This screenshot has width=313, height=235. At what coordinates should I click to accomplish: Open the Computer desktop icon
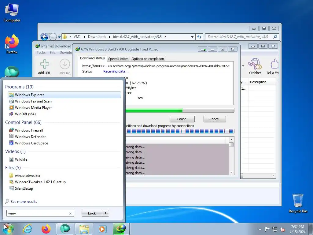tap(12, 13)
